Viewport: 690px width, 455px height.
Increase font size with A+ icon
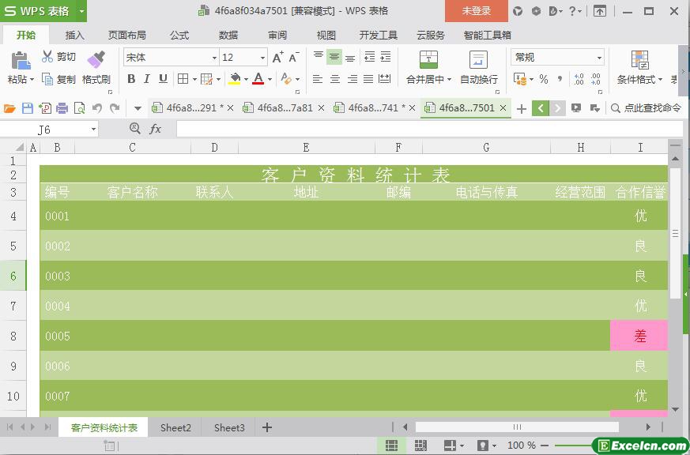click(x=277, y=57)
